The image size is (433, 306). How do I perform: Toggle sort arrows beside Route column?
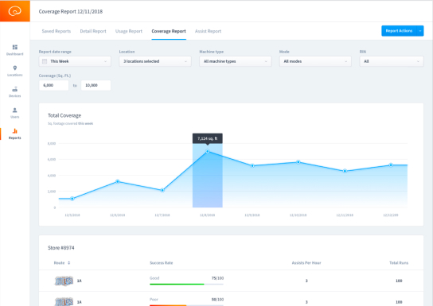click(68, 263)
